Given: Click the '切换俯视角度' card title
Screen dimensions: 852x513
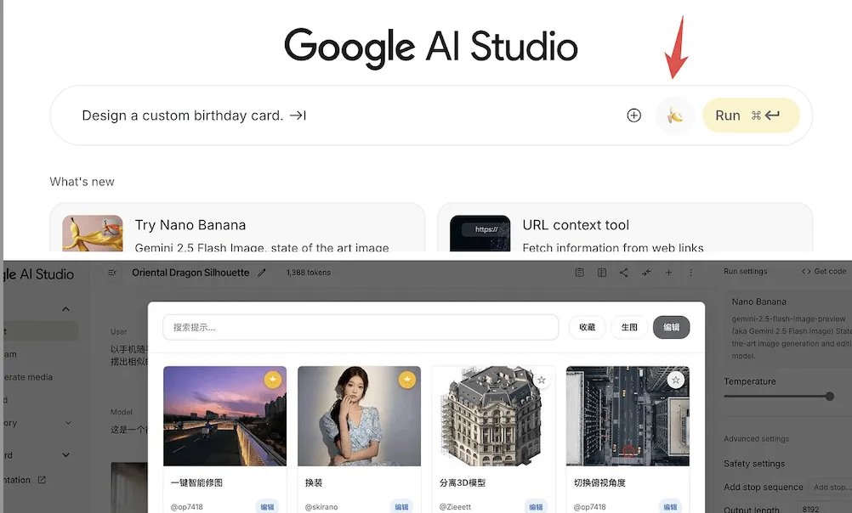Looking at the screenshot, I should (x=599, y=482).
